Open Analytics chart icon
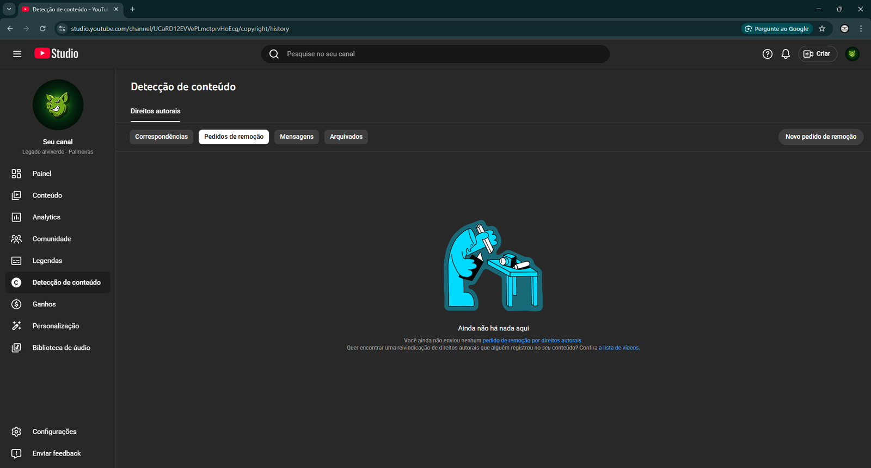This screenshot has height=468, width=871. (16, 217)
